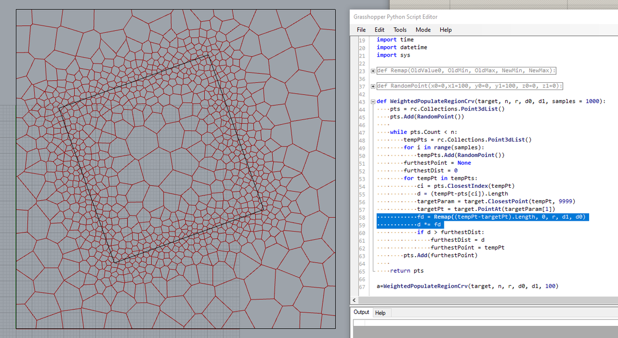Open the File menu
618x338 pixels.
361,30
